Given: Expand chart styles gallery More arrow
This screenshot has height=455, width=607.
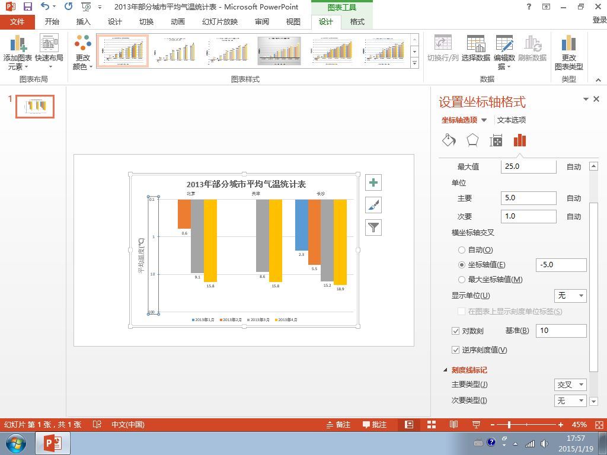Looking at the screenshot, I should tap(414, 62).
